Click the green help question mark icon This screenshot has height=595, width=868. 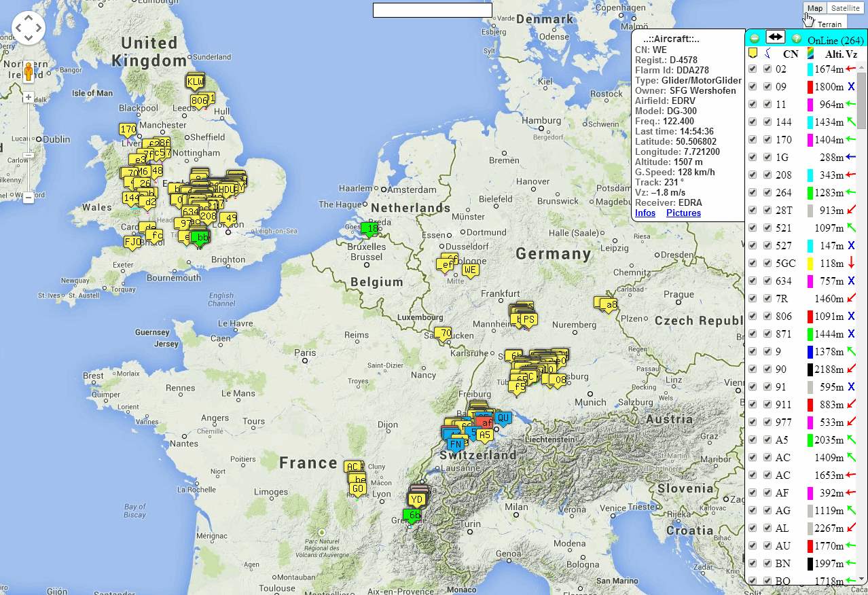(x=796, y=39)
